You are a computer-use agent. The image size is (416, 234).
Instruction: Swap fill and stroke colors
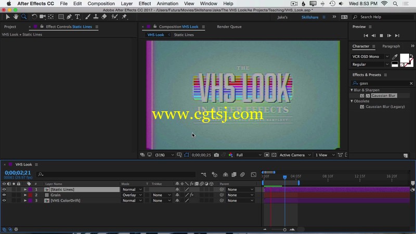[x=411, y=56]
